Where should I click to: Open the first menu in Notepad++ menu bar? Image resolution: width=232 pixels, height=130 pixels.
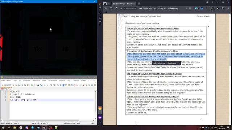pos(3,81)
